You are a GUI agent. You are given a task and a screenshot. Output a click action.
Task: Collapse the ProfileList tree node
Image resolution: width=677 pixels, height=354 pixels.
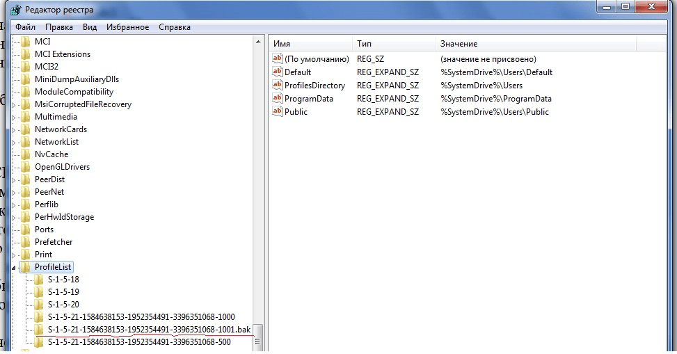[x=14, y=267]
